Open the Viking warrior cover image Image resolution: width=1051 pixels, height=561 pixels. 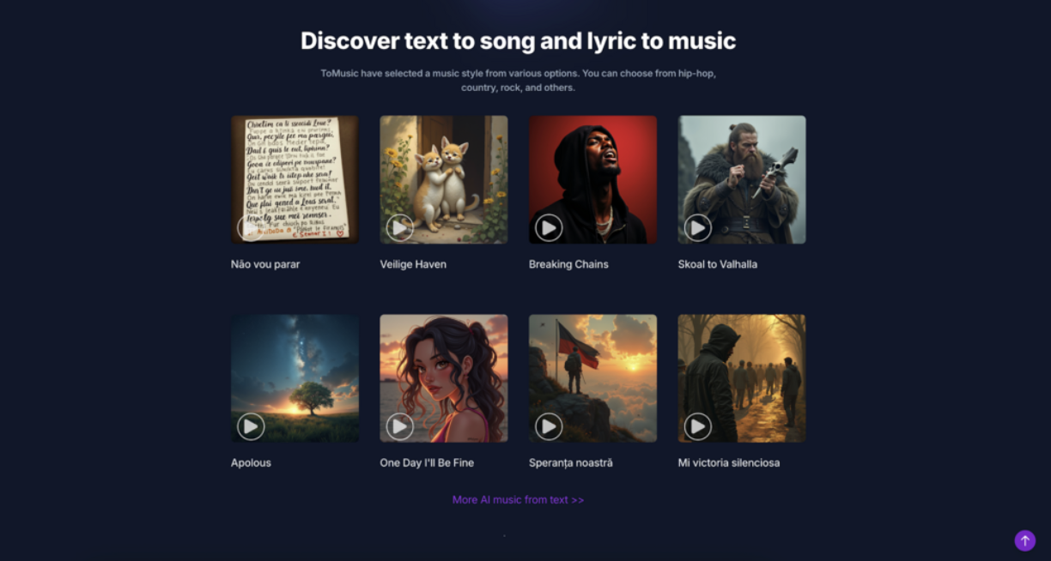click(742, 179)
